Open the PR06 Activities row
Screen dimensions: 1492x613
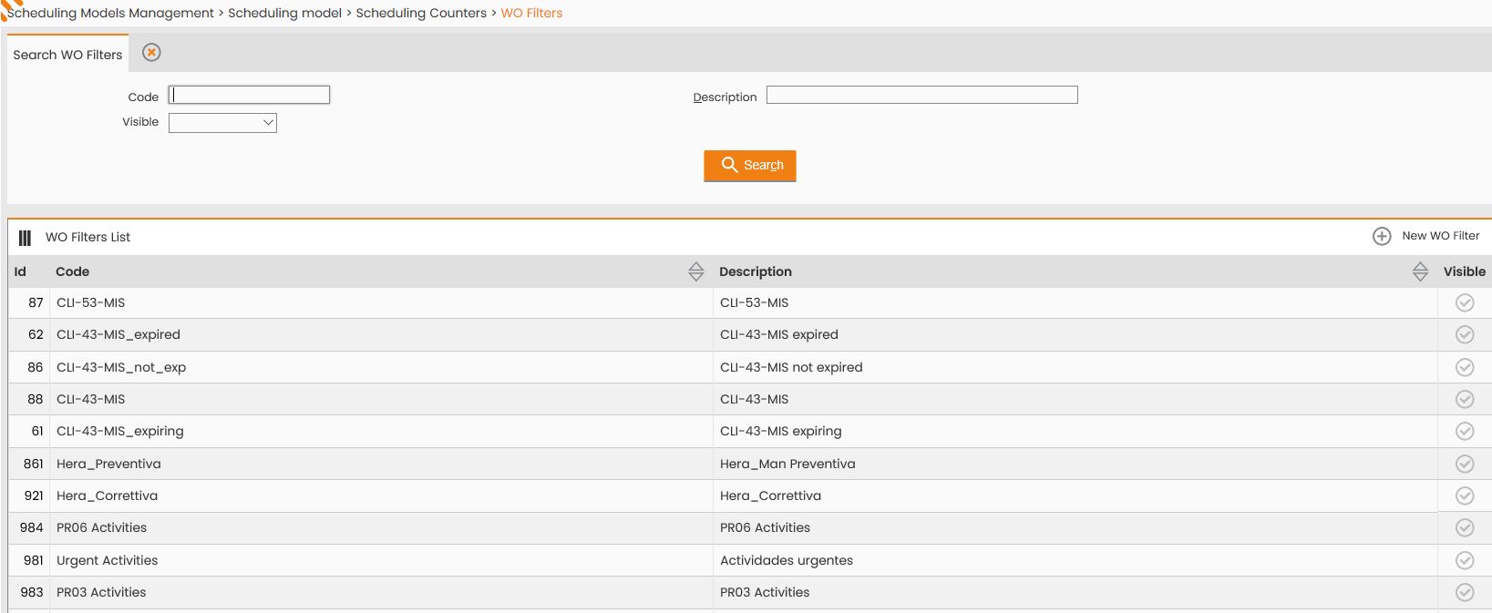click(749, 528)
